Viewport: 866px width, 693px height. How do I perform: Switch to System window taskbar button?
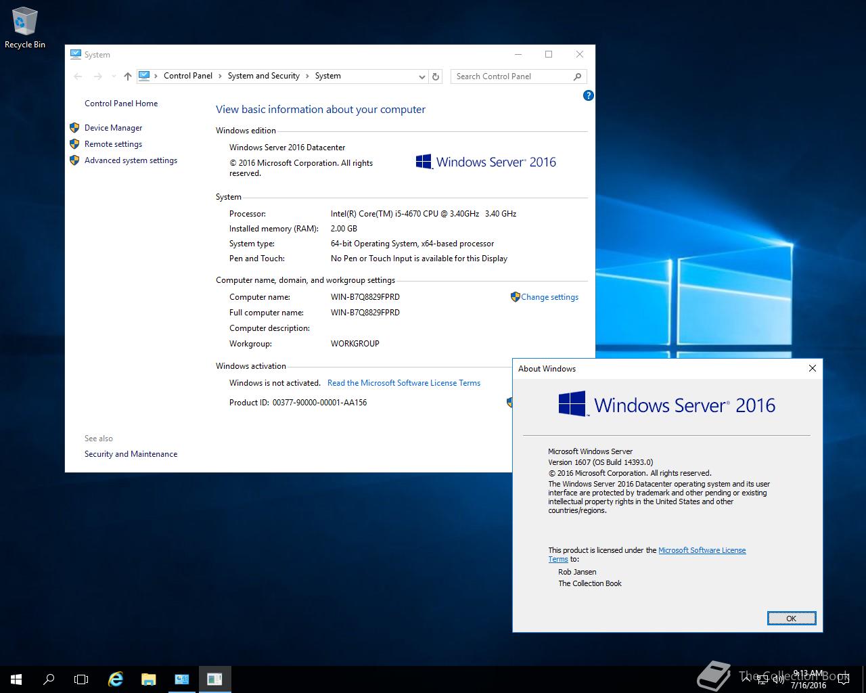(x=181, y=679)
